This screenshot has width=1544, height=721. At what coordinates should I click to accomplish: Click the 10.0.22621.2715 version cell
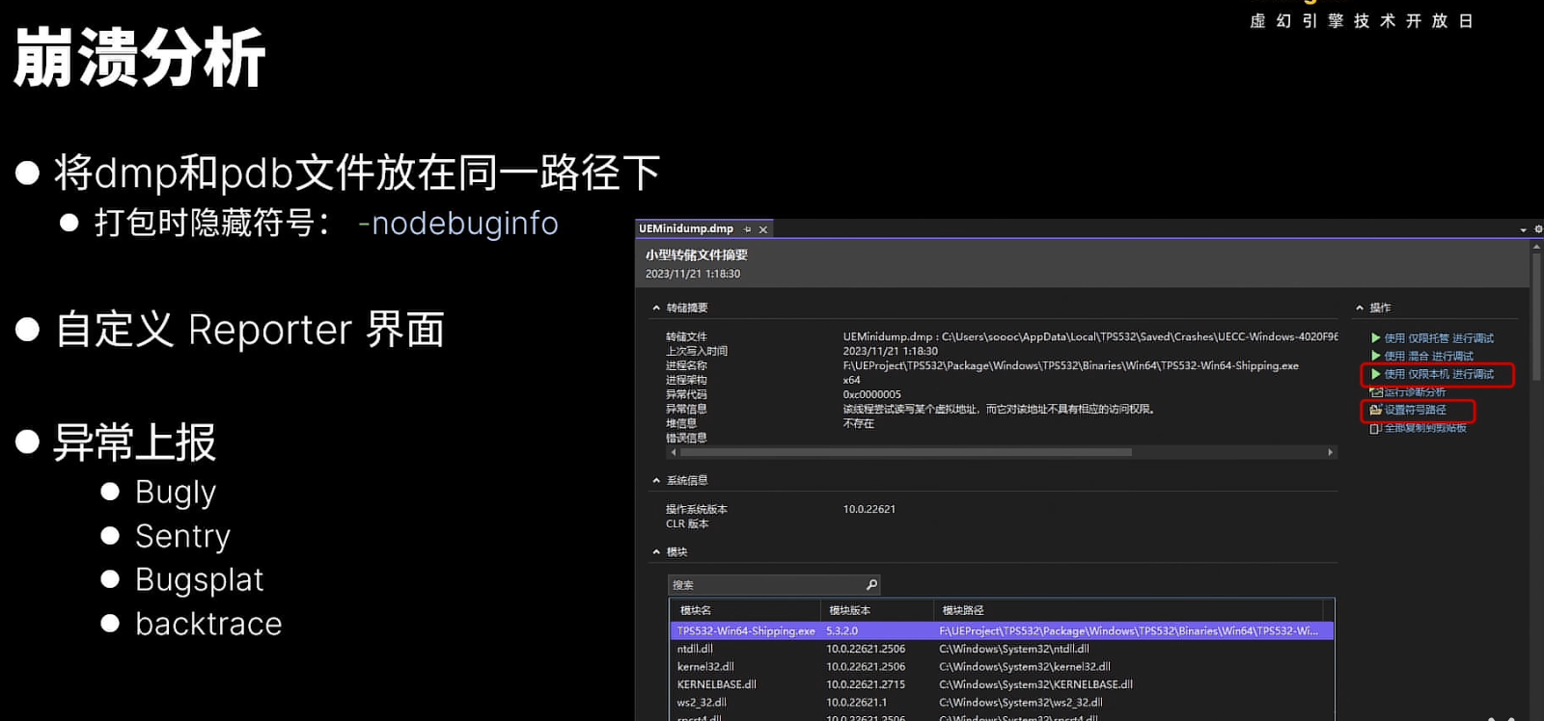[865, 684]
